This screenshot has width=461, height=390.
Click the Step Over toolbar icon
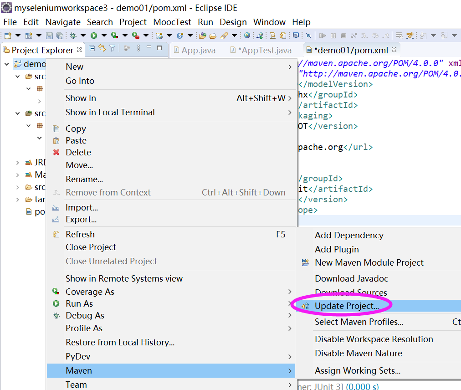click(x=375, y=36)
